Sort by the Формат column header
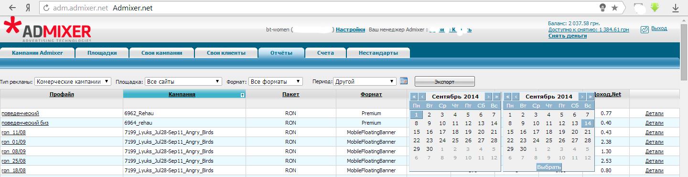The image size is (688, 177). coord(371,94)
